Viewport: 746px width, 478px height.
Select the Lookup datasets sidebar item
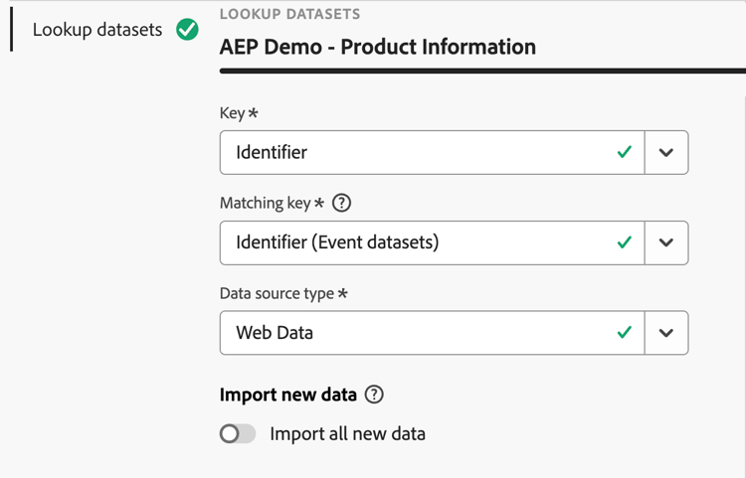point(96,30)
